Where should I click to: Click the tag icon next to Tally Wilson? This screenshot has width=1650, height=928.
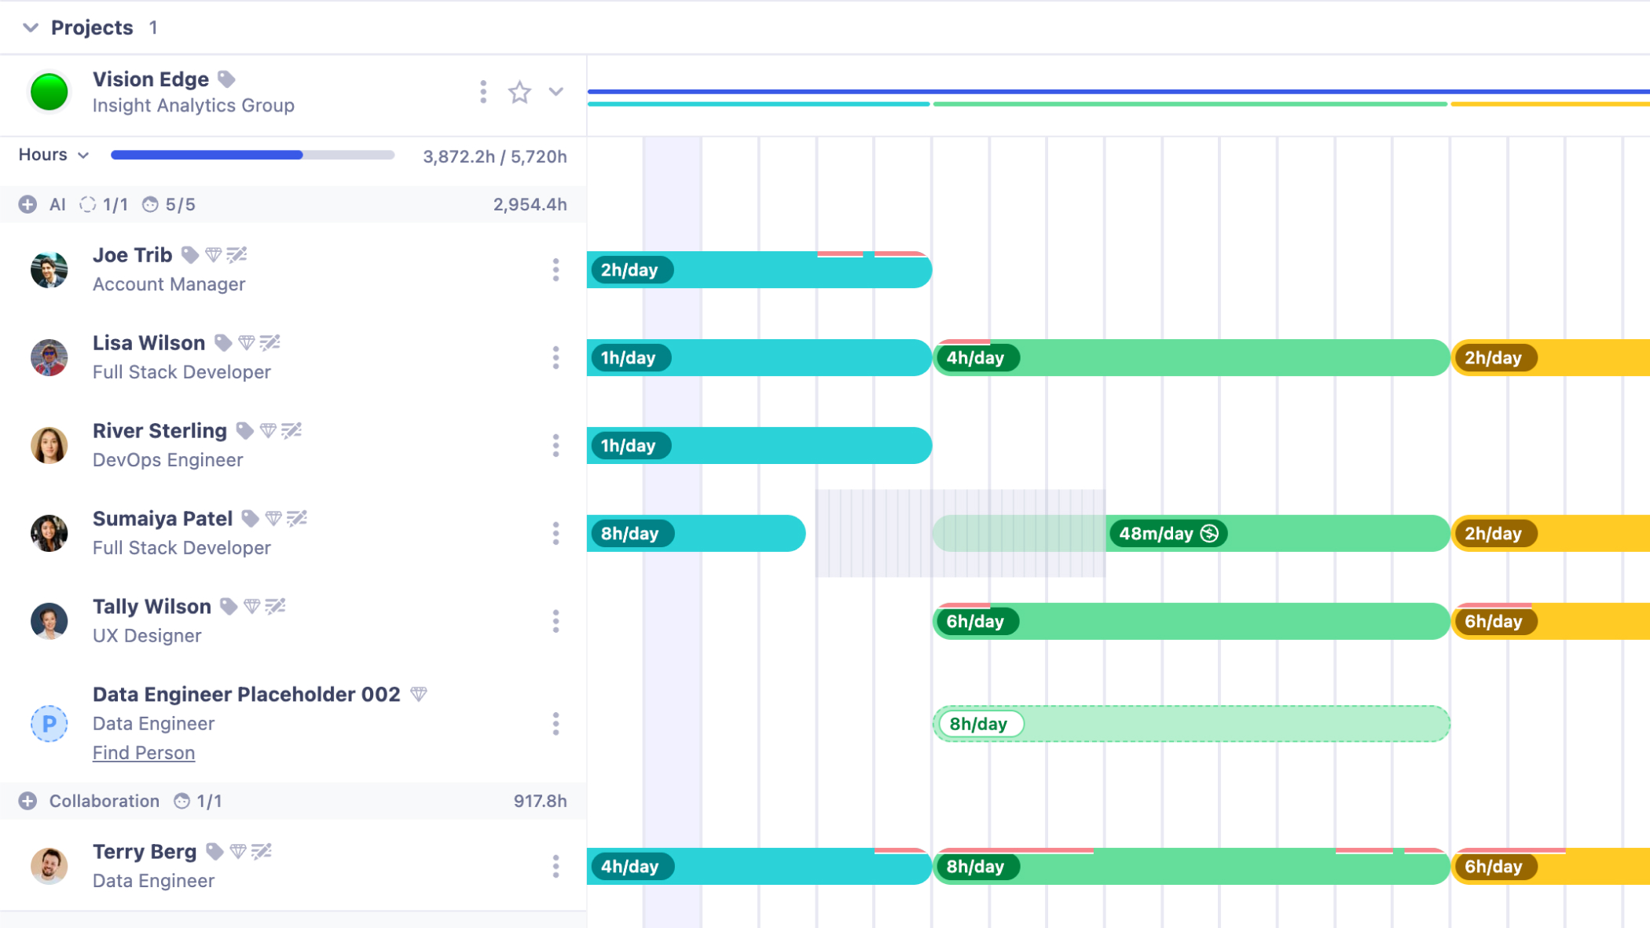point(229,606)
